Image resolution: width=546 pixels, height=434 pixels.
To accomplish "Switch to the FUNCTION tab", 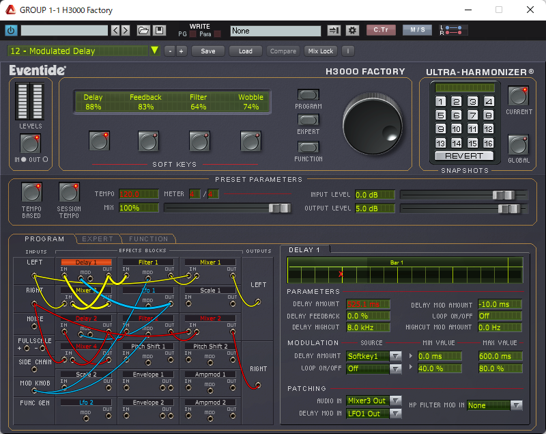I will pyautogui.click(x=149, y=239).
